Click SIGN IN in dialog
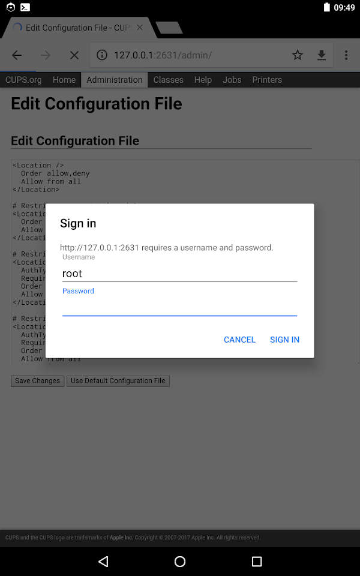The height and width of the screenshot is (576, 360). 284,340
